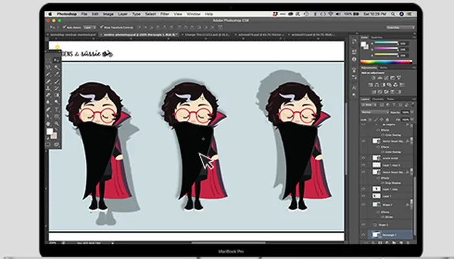The height and width of the screenshot is (259, 454).
Task: Switch to the Swatches tab
Action: coord(376,38)
